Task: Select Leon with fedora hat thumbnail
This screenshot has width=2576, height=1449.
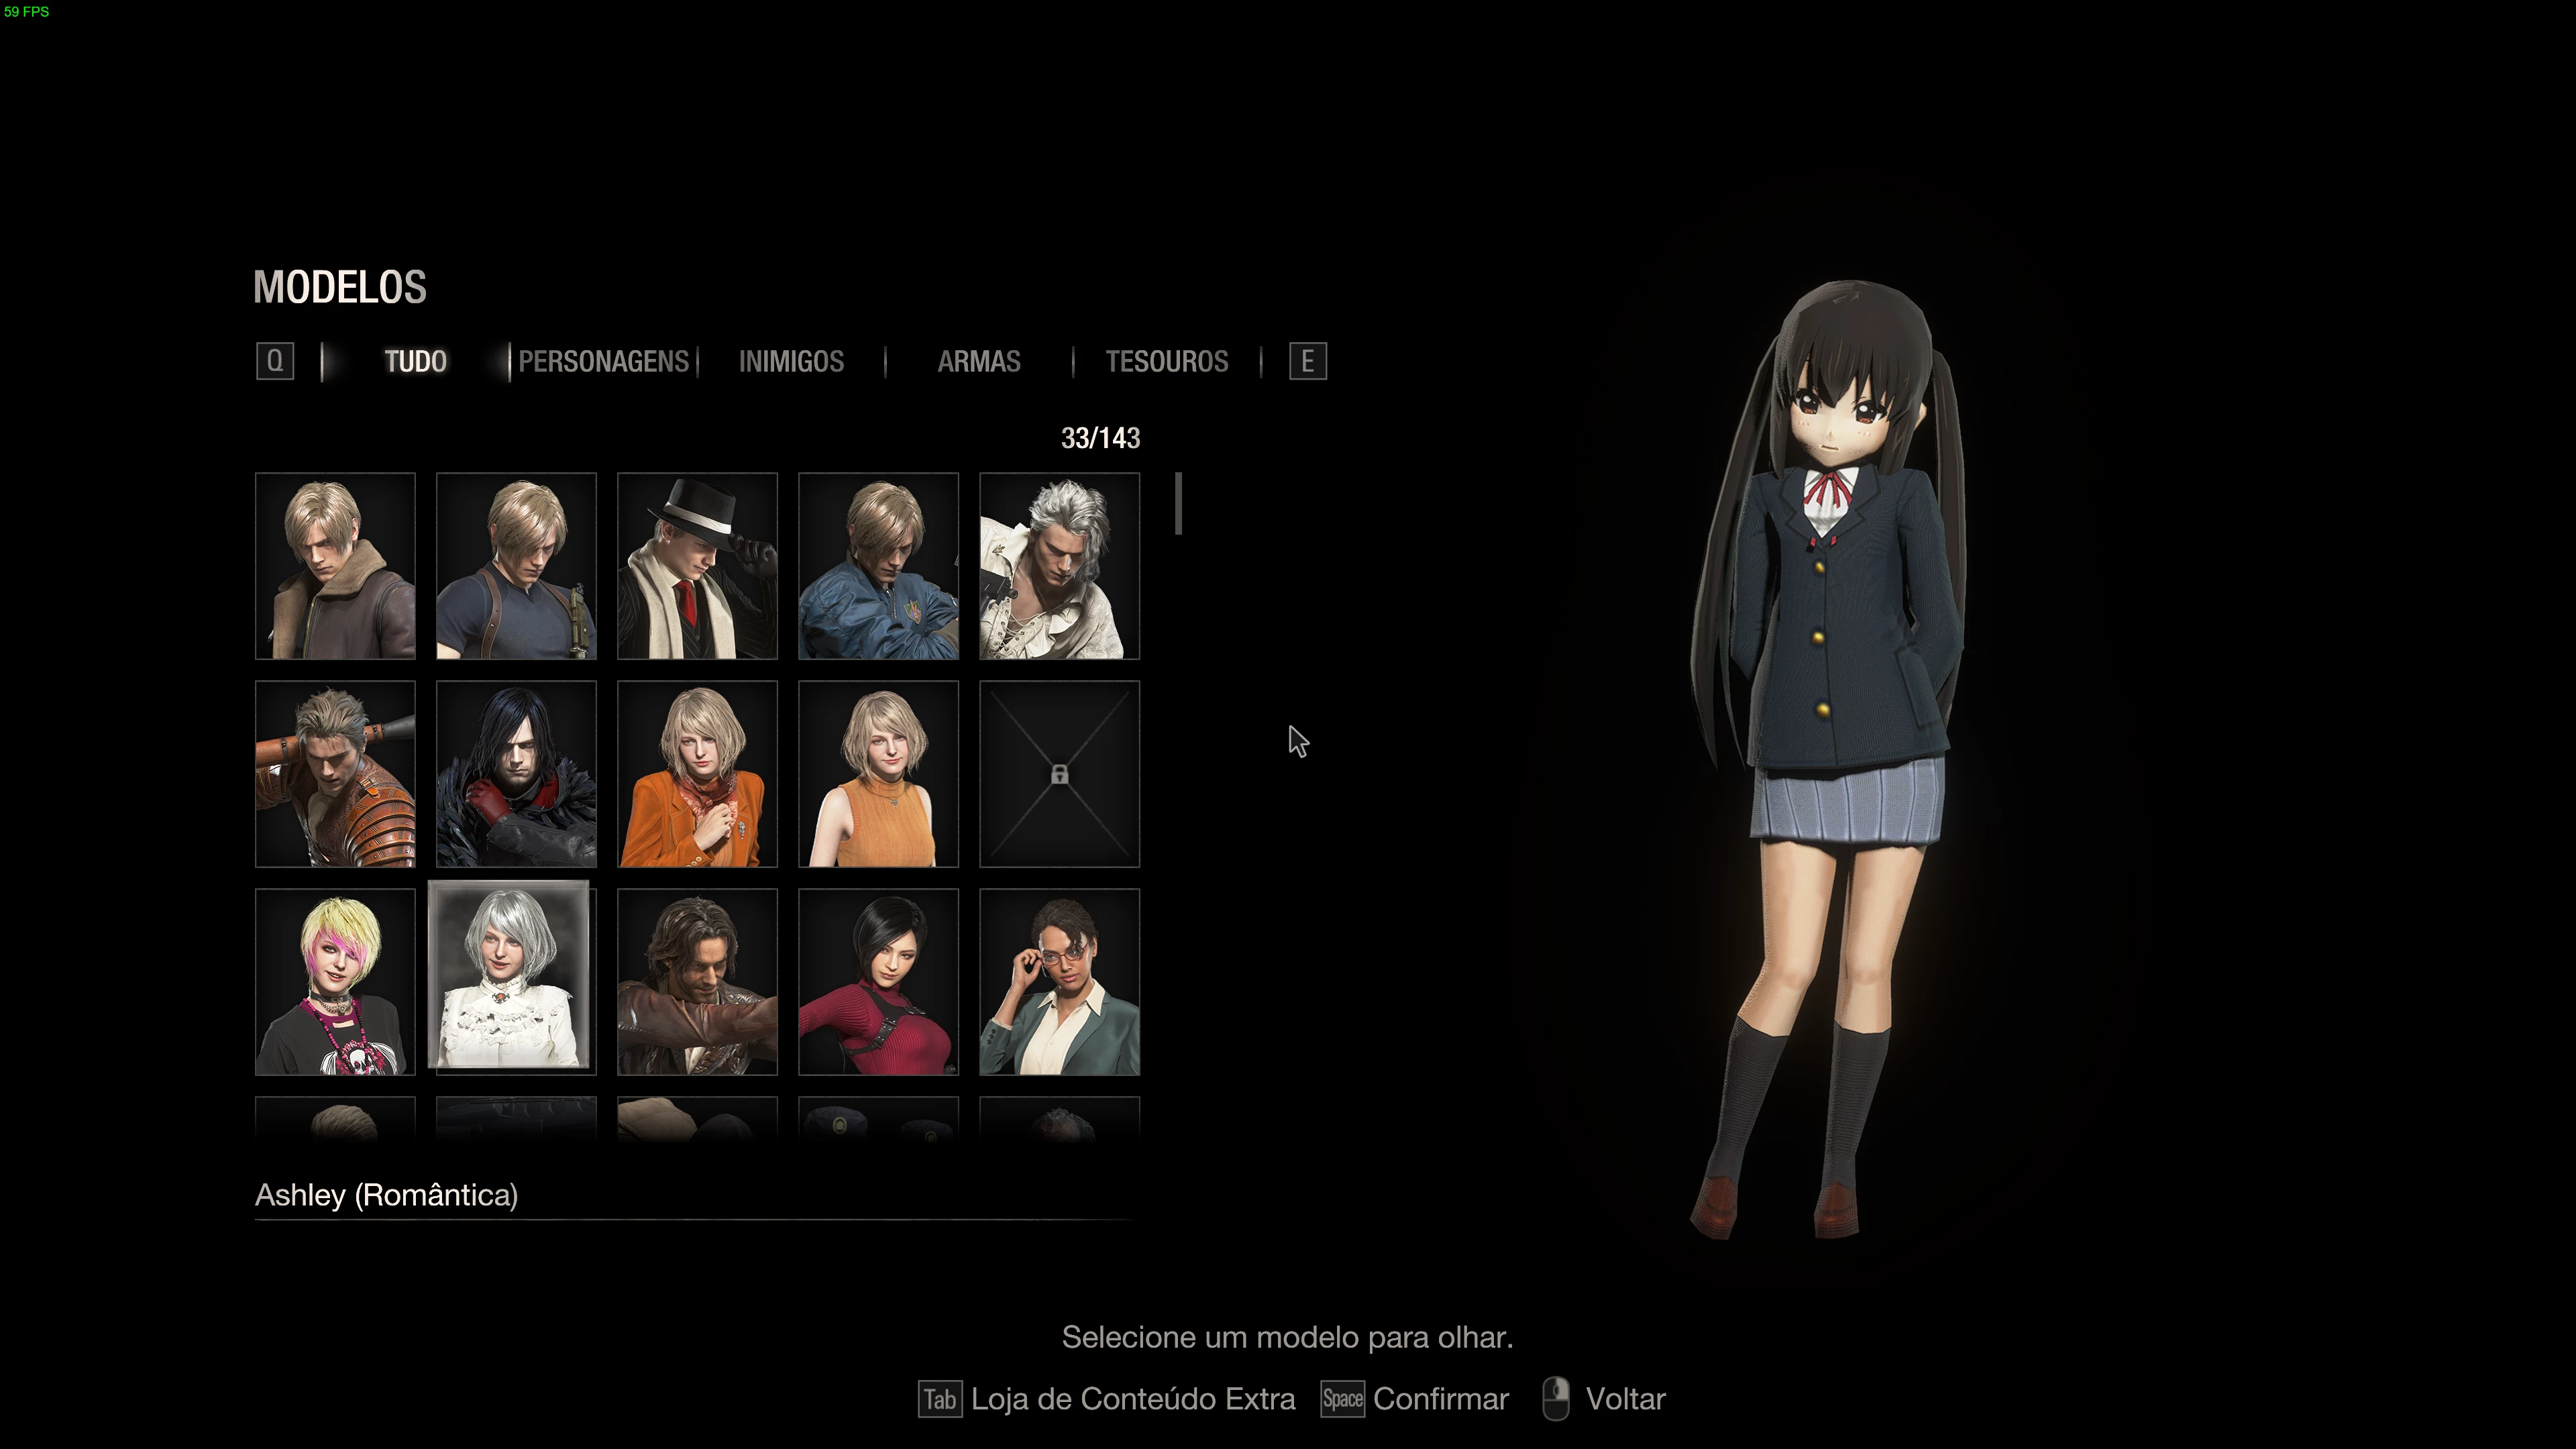Action: coord(697,566)
